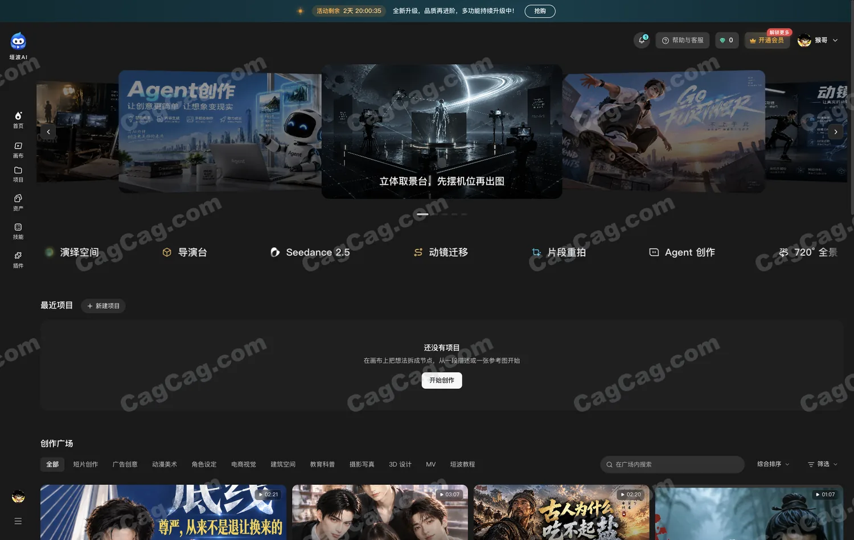Open the video thumbnail with 02:20 duration

pyautogui.click(x=561, y=512)
